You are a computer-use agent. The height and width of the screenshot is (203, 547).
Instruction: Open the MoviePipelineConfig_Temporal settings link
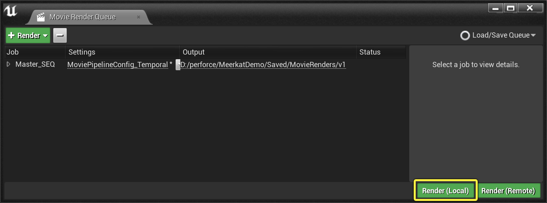(118, 65)
